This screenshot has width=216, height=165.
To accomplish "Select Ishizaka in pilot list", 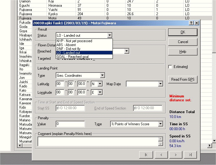I will (x=25, y=61).
